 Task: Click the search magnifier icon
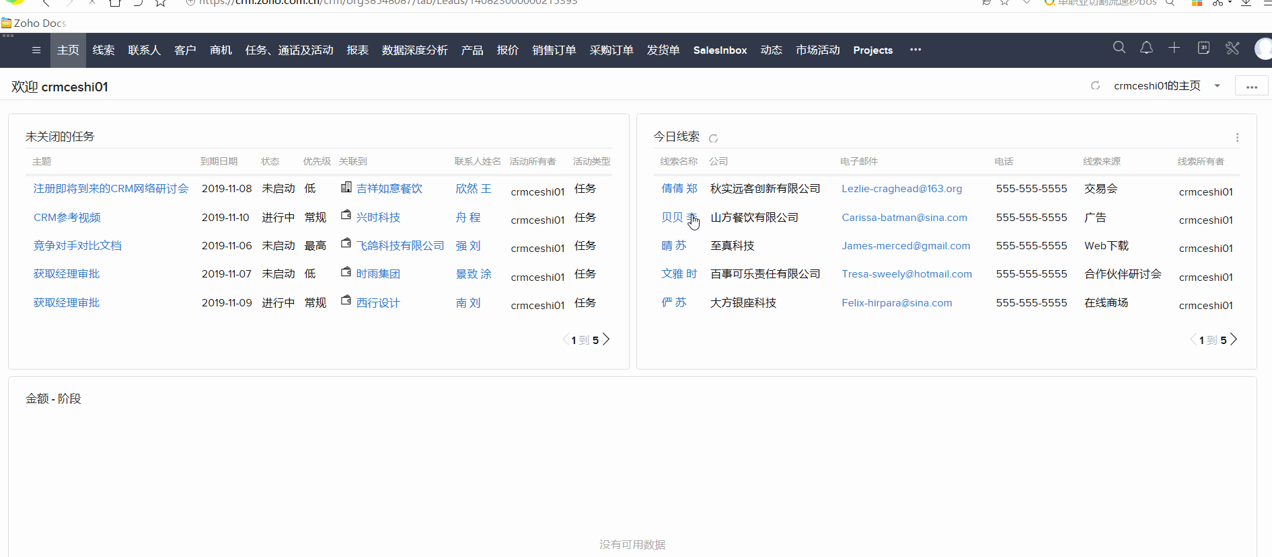point(1119,48)
